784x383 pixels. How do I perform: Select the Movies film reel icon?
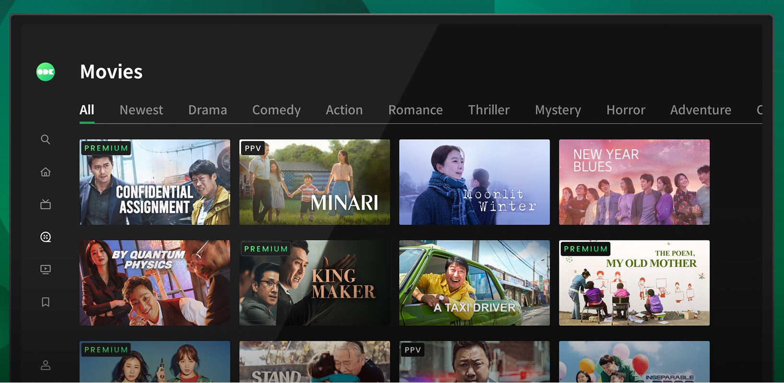(46, 237)
